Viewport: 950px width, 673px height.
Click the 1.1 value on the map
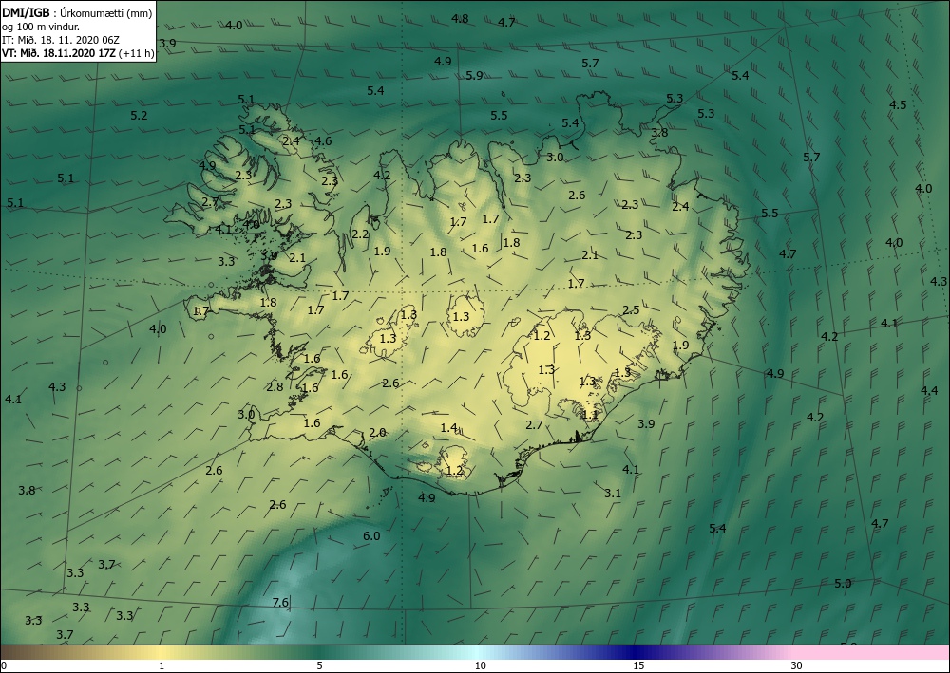[x=590, y=415]
